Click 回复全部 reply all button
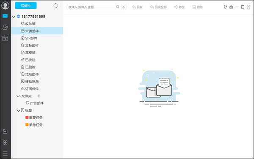Screen dimensions: 254x159 (x=158, y=7)
